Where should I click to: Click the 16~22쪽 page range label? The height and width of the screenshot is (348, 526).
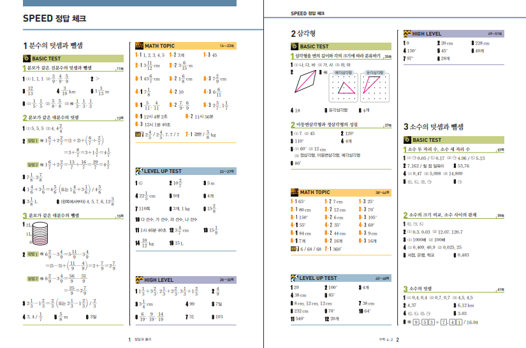pos(227,46)
